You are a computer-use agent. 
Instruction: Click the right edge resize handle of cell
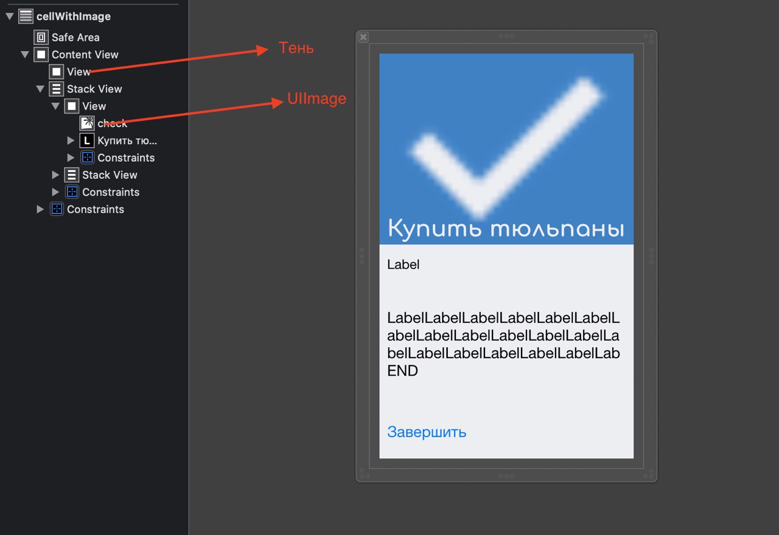(x=651, y=256)
